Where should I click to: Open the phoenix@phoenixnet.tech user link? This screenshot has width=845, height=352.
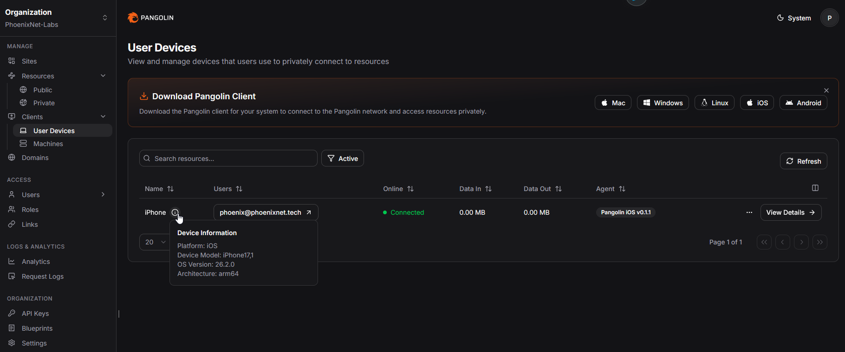click(266, 212)
